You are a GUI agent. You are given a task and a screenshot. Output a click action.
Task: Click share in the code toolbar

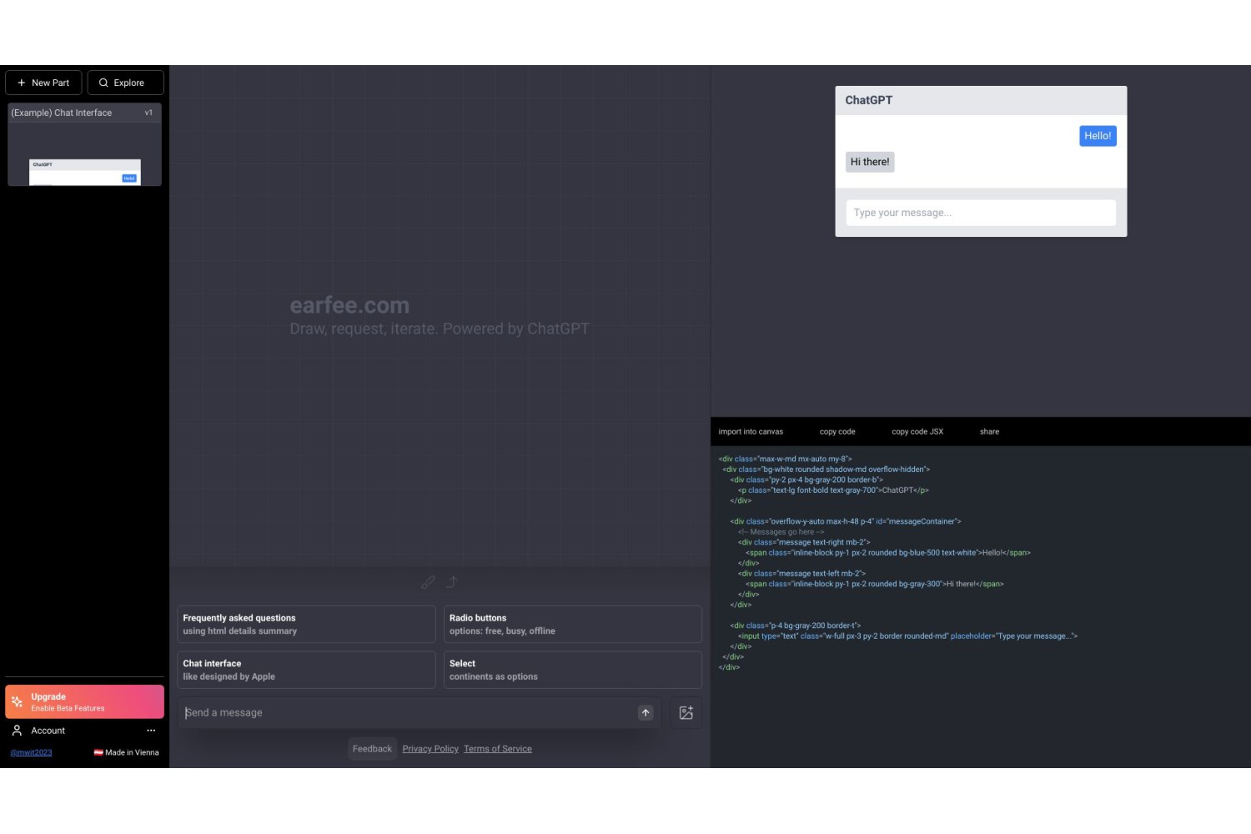pos(989,432)
